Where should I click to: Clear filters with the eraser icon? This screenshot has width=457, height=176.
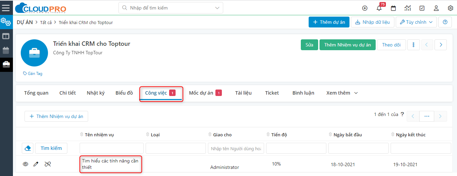[x=28, y=148]
